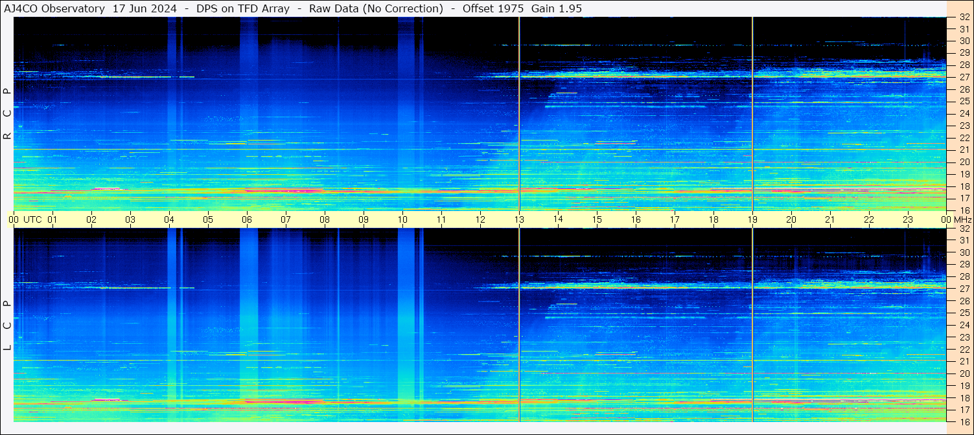The height and width of the screenshot is (435, 974).
Task: Click the 04 hour label on time axis
Action: pyautogui.click(x=169, y=219)
